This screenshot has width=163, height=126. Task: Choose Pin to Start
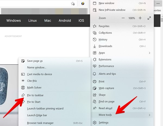coord(54,102)
